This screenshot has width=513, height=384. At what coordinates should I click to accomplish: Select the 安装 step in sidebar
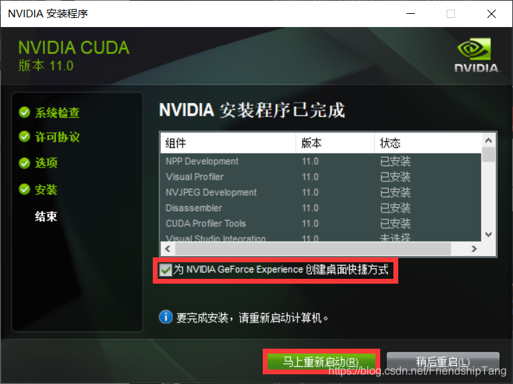[46, 190]
